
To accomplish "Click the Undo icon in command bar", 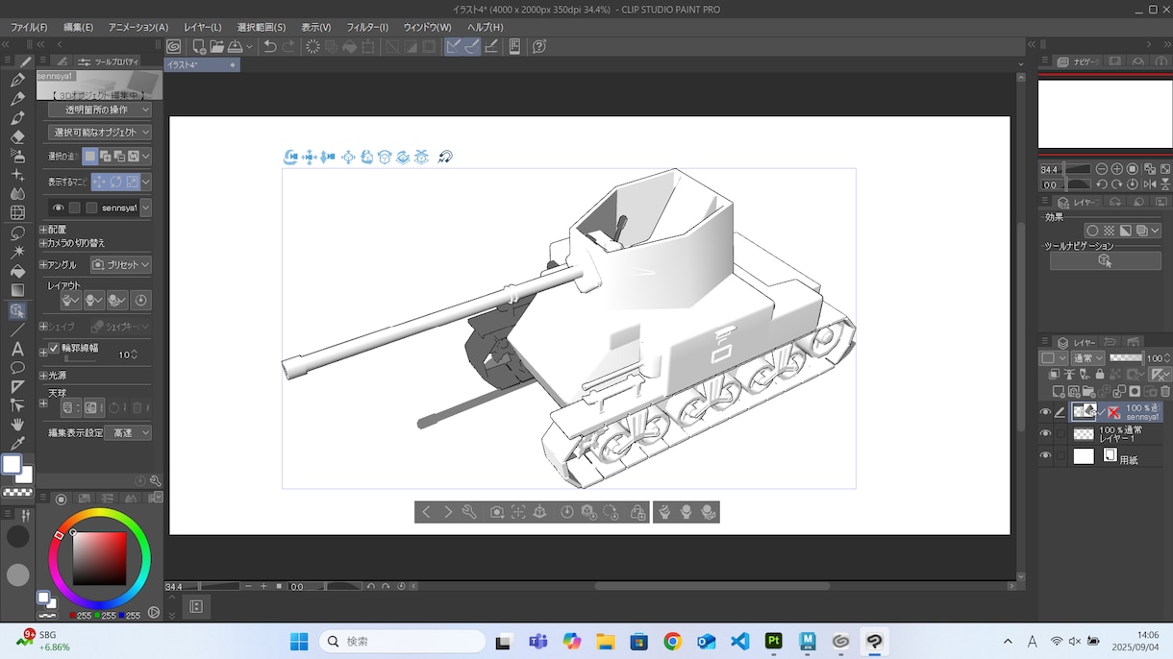I will pos(270,46).
